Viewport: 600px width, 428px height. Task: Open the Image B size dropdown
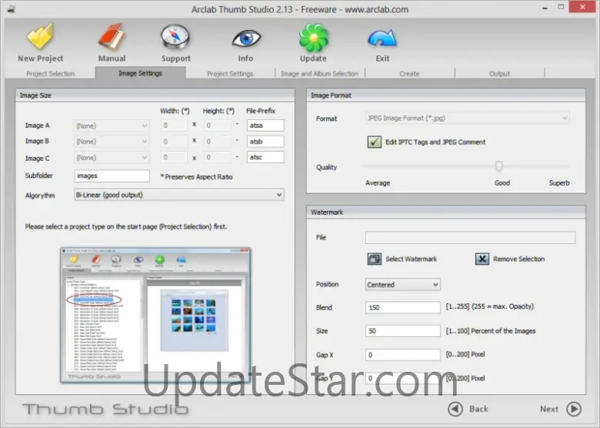pos(112,142)
